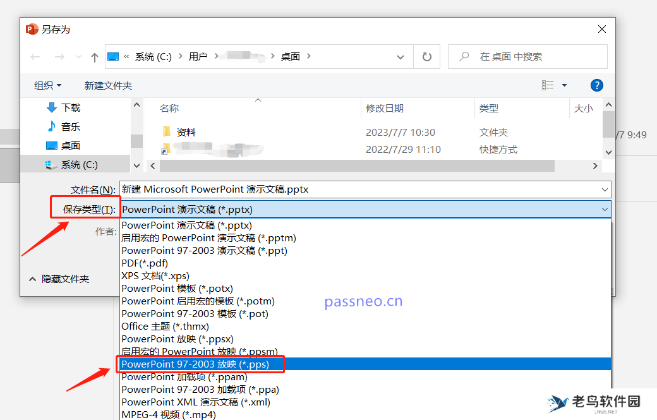Open the 资料 folder icon
This screenshot has height=420, width=657.
(x=167, y=132)
